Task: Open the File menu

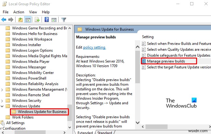Action: pos(6,12)
